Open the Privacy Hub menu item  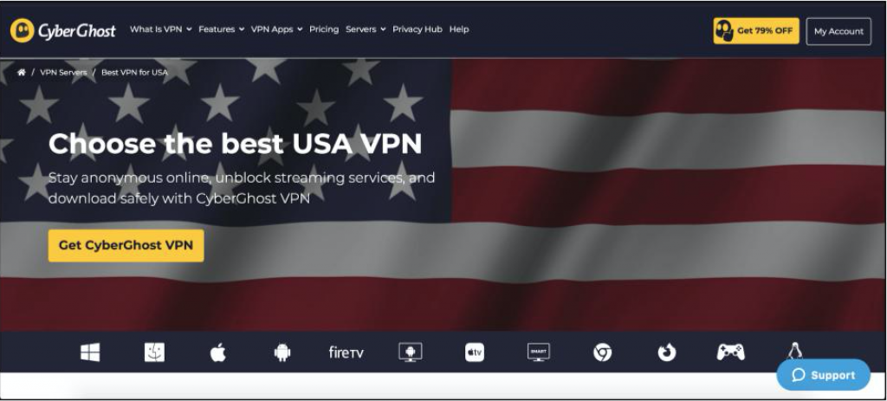coord(417,29)
